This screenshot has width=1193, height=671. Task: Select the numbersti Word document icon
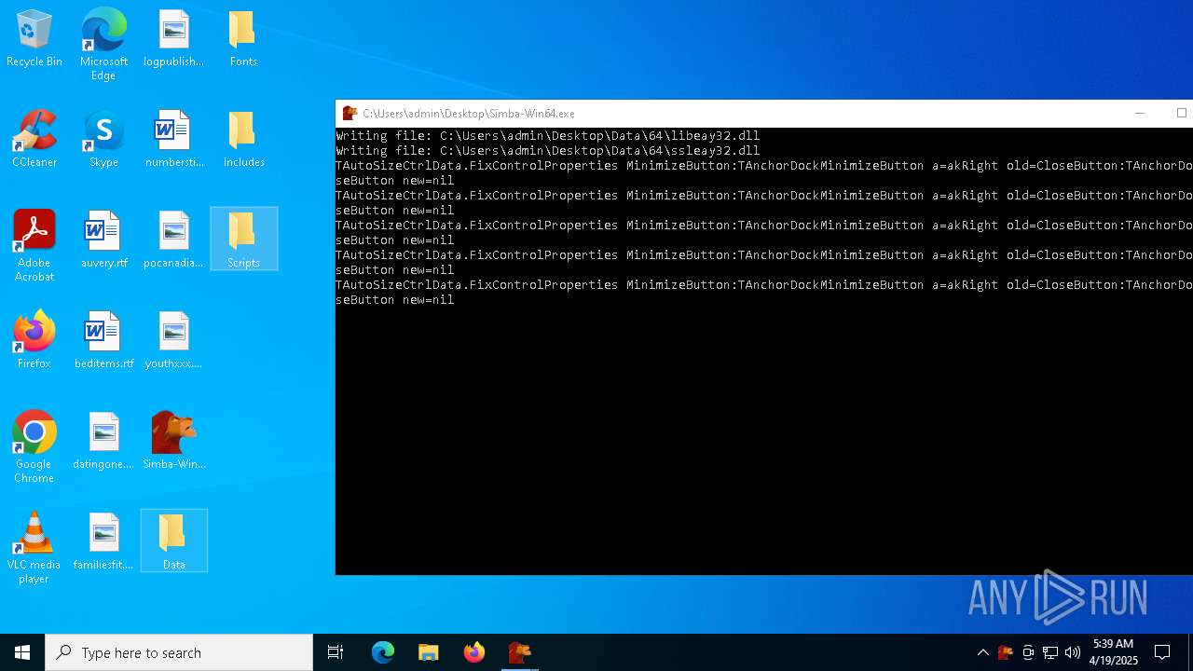point(173,140)
